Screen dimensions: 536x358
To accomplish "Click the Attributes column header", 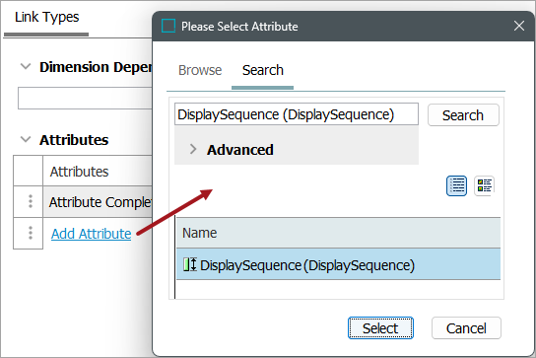I will [x=98, y=172].
